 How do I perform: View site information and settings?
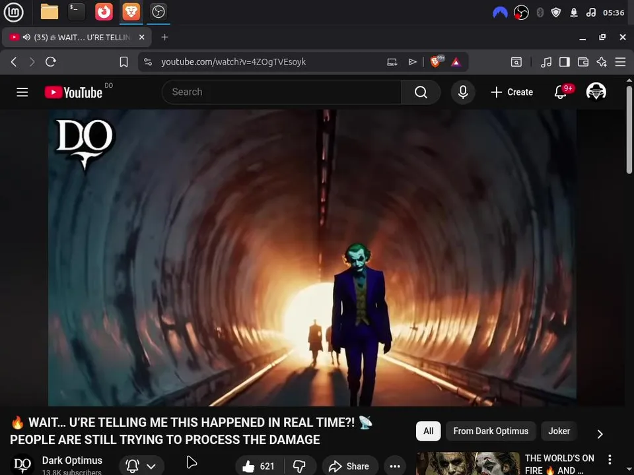pyautogui.click(x=148, y=62)
